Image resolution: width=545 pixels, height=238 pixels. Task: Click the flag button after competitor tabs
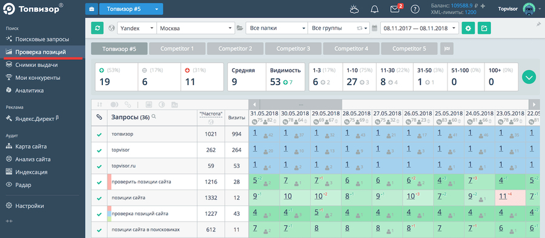[x=447, y=48]
